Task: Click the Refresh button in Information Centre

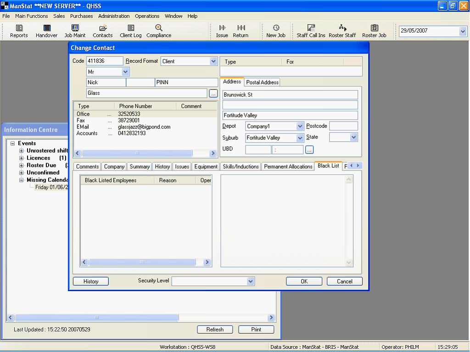Action: click(x=215, y=330)
